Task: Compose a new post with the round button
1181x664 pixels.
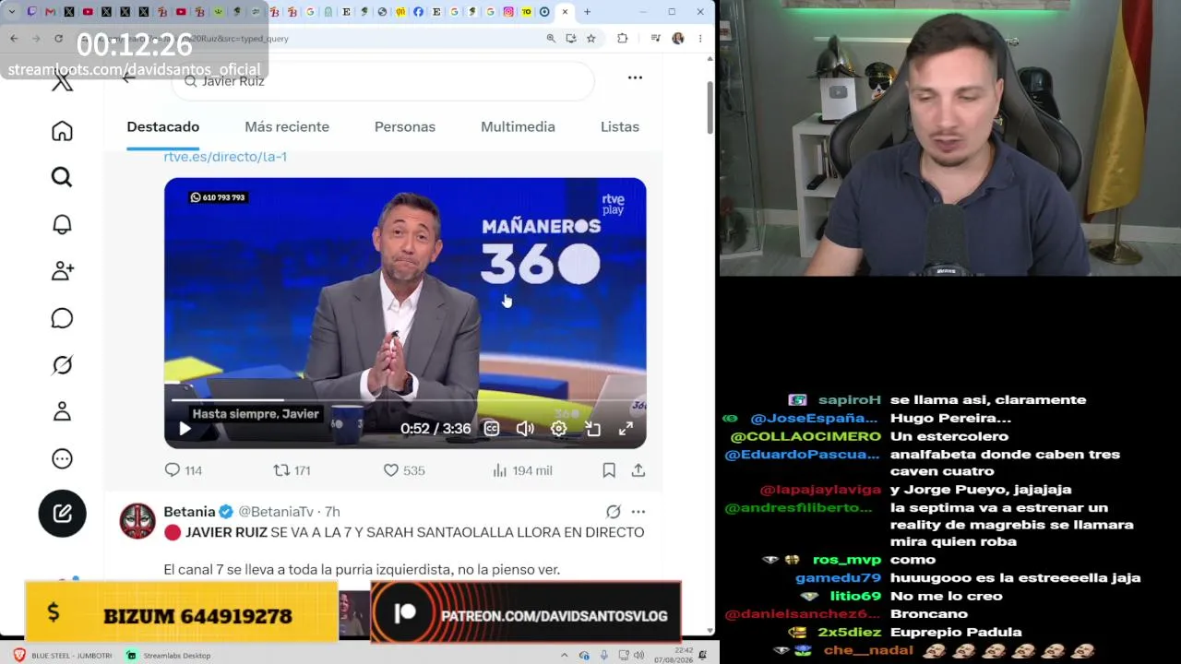Action: (62, 514)
